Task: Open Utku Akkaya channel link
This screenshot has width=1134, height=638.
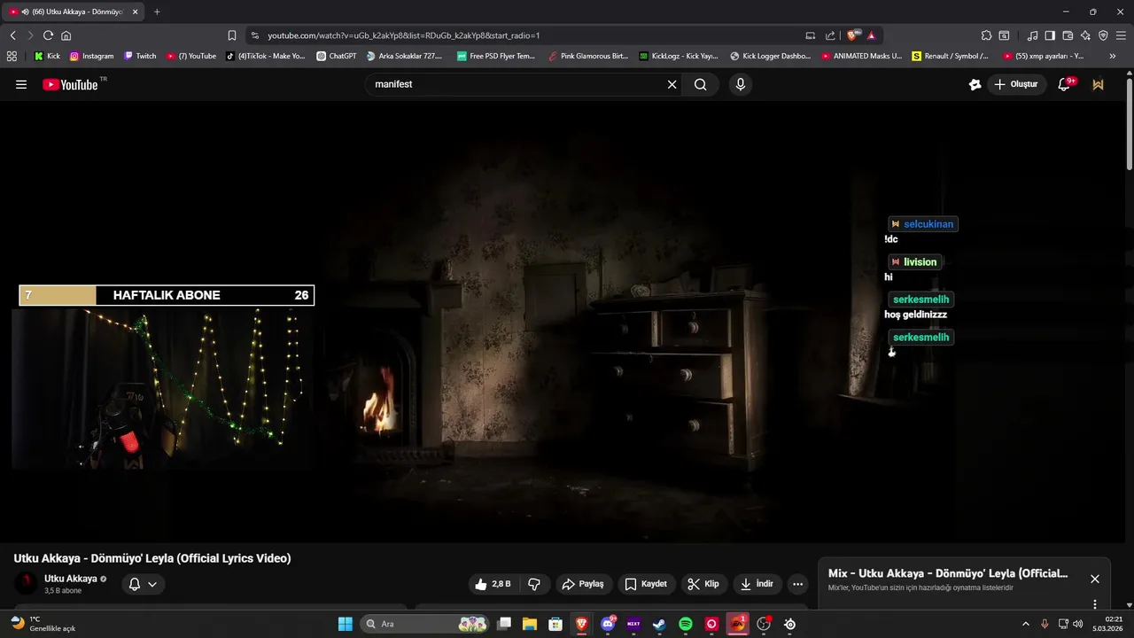Action: click(x=71, y=579)
